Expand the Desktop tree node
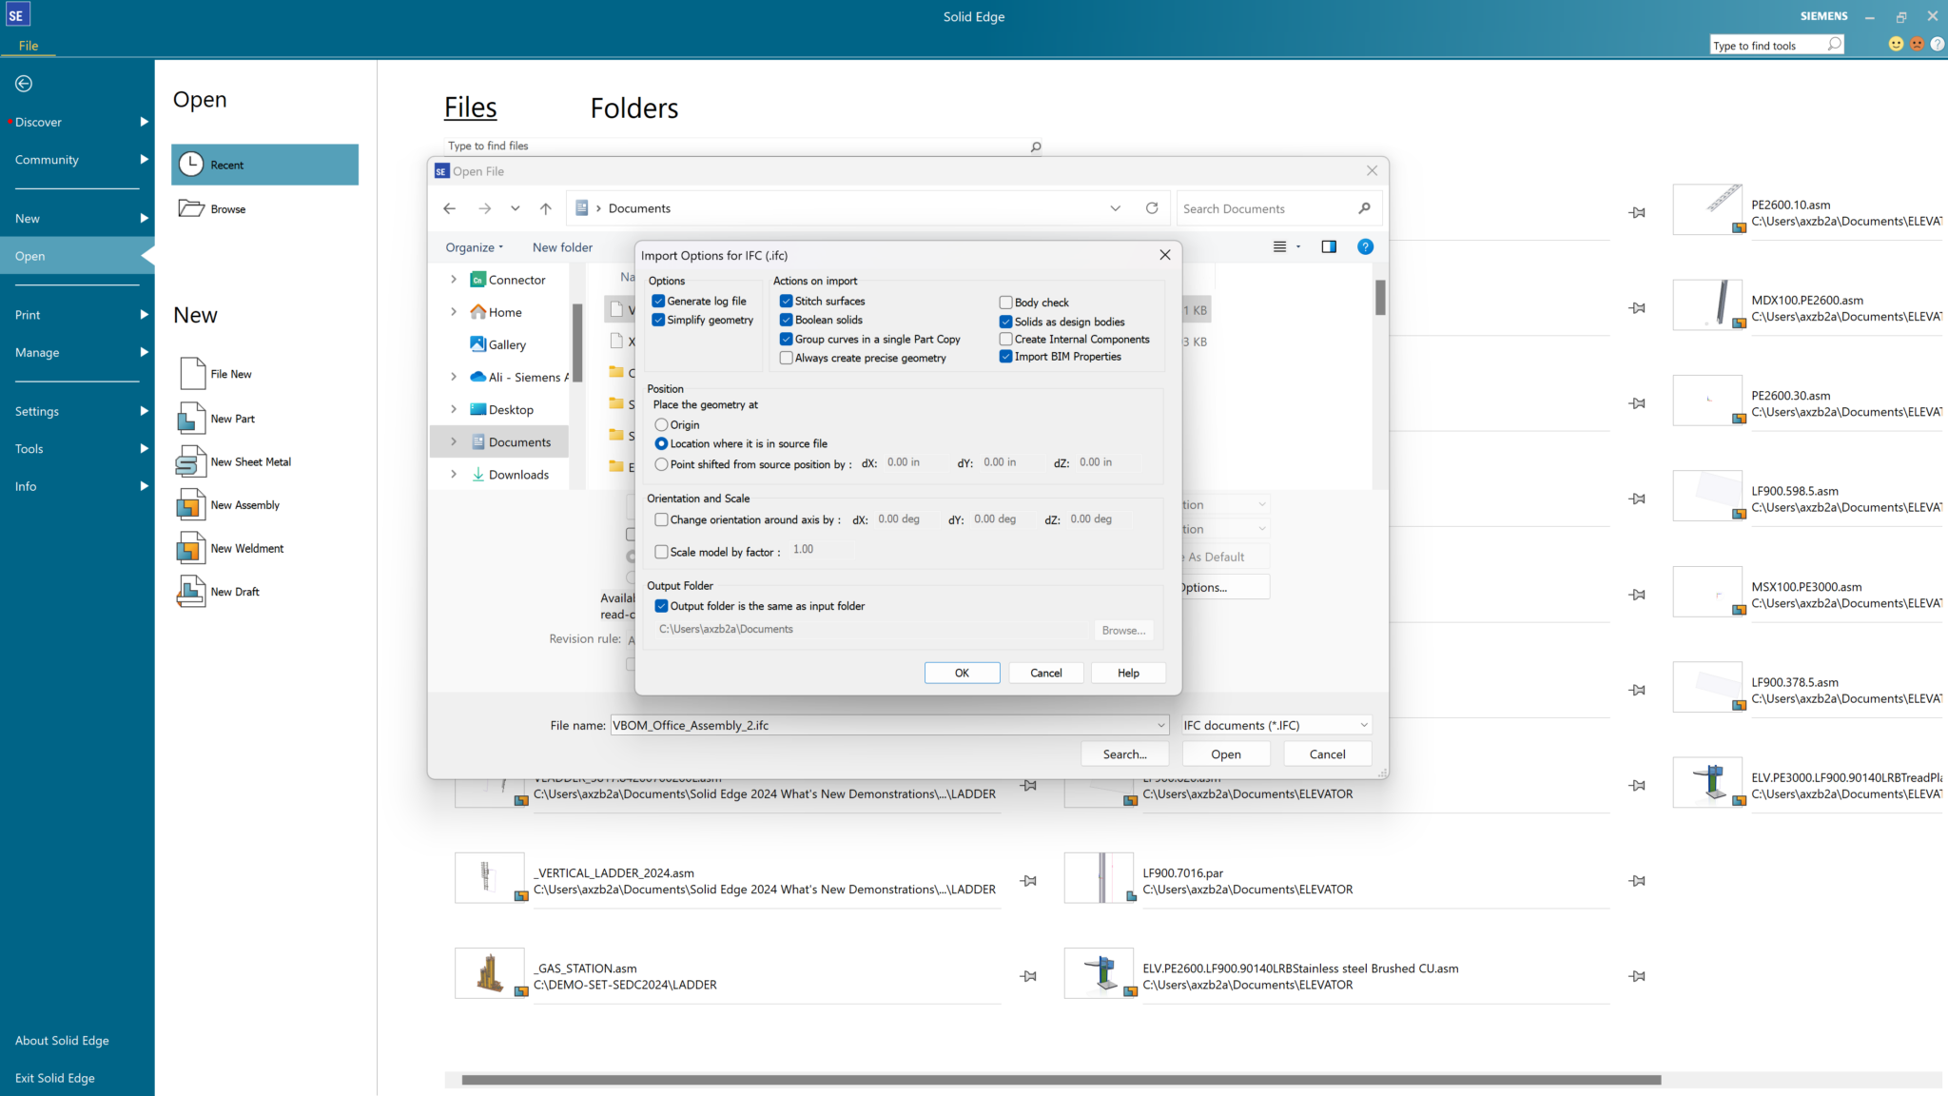Image resolution: width=1948 pixels, height=1096 pixels. [x=454, y=409]
